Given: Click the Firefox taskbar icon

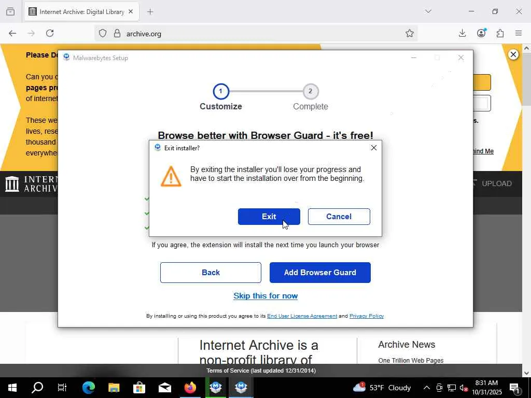Looking at the screenshot, I should tap(190, 388).
